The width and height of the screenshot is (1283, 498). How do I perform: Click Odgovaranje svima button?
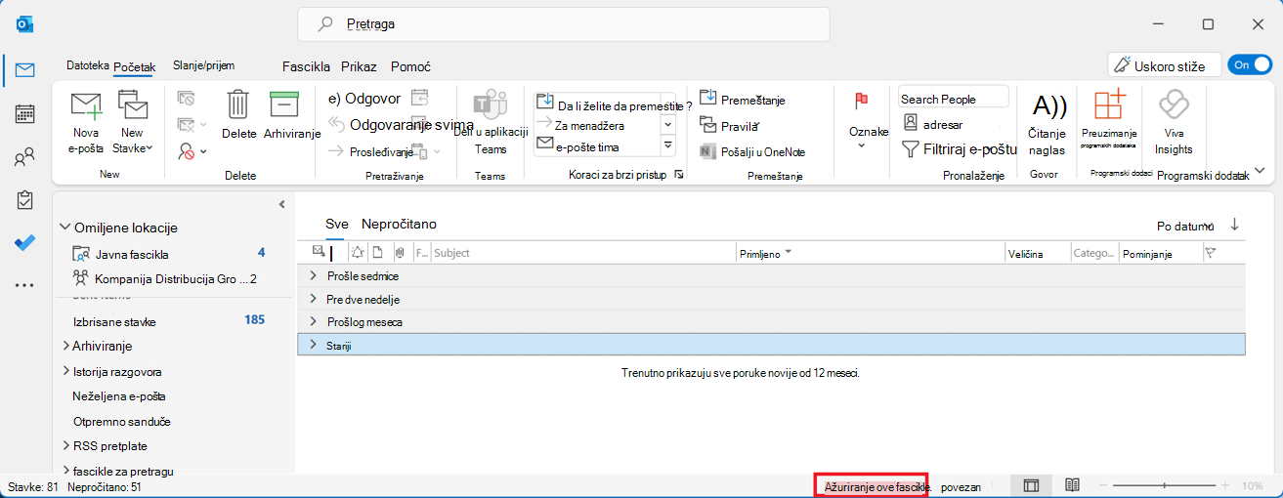click(x=401, y=124)
